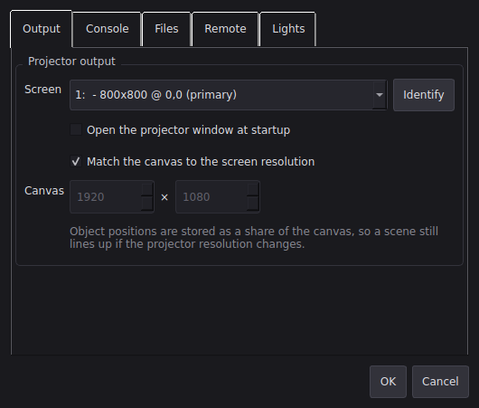Open the Lights tab

288,29
